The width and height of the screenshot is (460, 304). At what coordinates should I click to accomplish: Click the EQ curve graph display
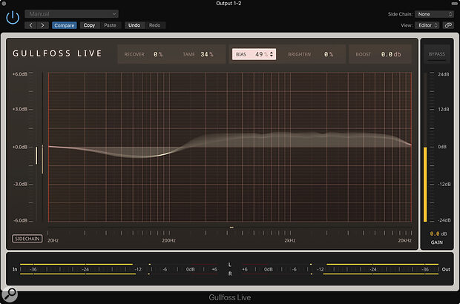tap(230, 147)
